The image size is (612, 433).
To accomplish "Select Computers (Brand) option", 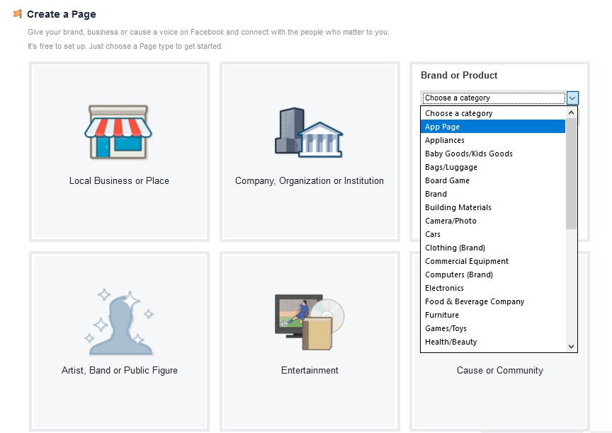I will click(493, 275).
